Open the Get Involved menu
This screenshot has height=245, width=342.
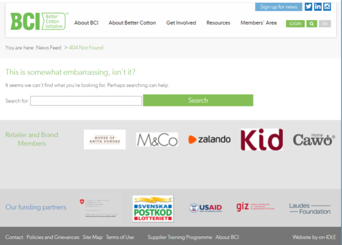pos(181,23)
